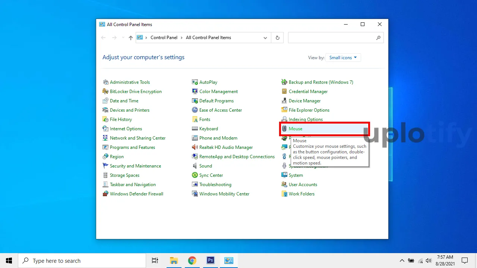Image resolution: width=477 pixels, height=268 pixels.
Task: Click All Control Panel Items breadcrumb
Action: (x=208, y=38)
